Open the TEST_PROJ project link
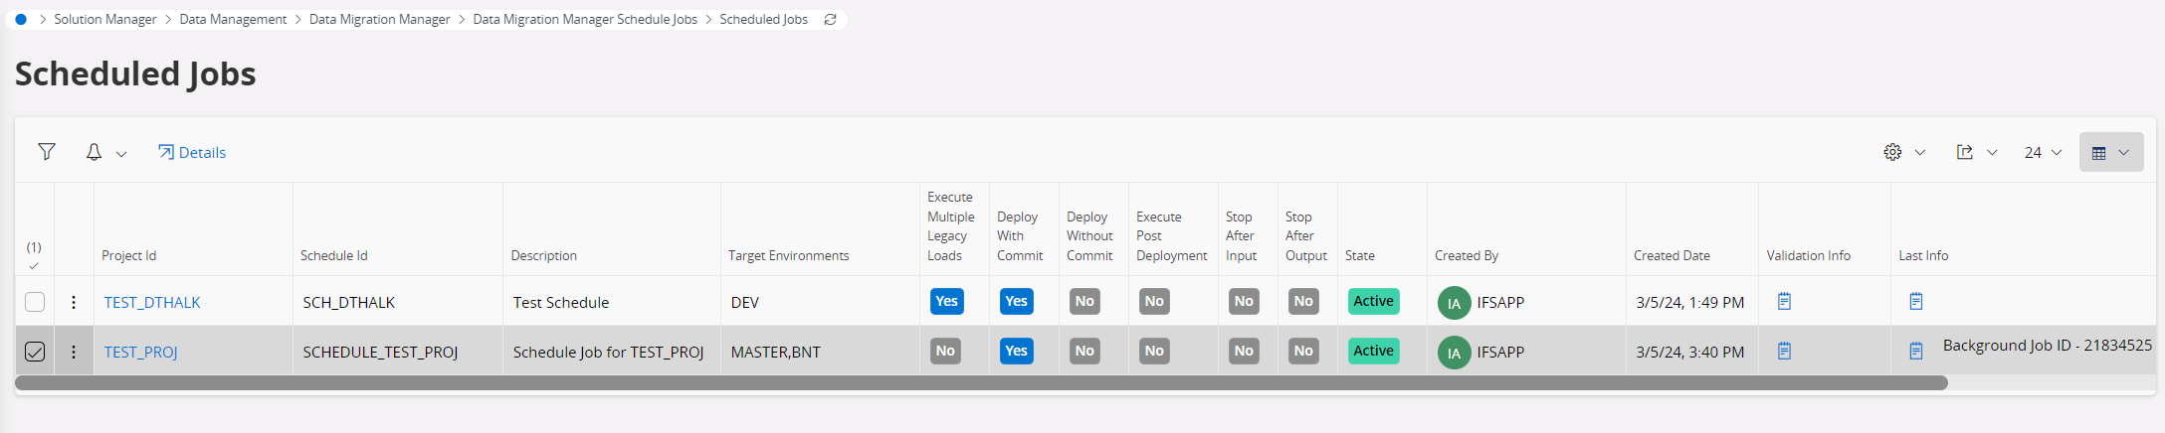This screenshot has height=433, width=2165. coord(140,353)
